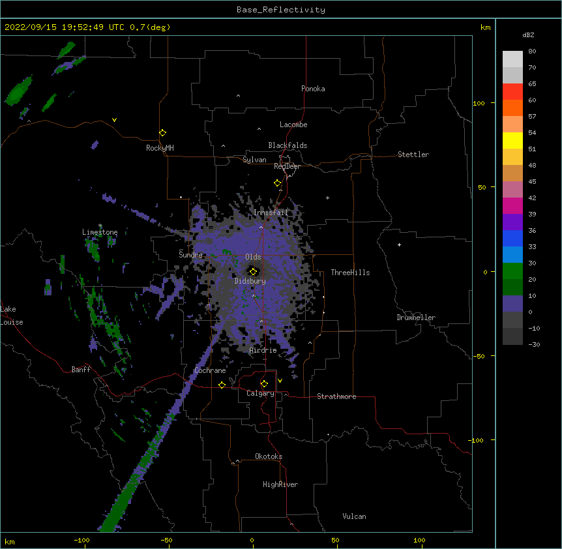Click the -100 tick on bottom axis
Screen dimensions: 562x549
pyautogui.click(x=81, y=540)
